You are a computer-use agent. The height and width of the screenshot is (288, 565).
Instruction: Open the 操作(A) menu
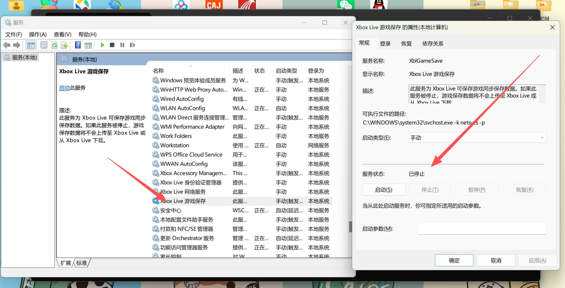pyautogui.click(x=38, y=34)
